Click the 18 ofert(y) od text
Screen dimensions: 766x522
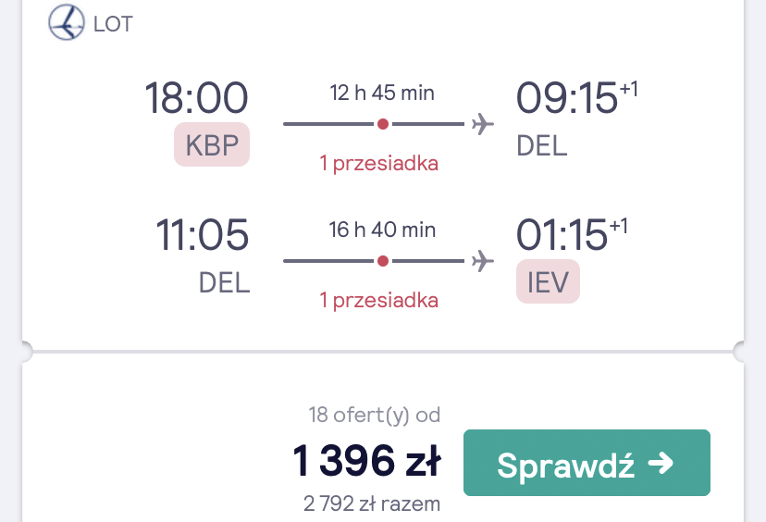point(375,415)
